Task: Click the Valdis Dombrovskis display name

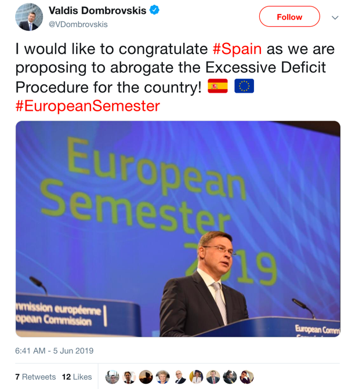Action: coord(97,11)
